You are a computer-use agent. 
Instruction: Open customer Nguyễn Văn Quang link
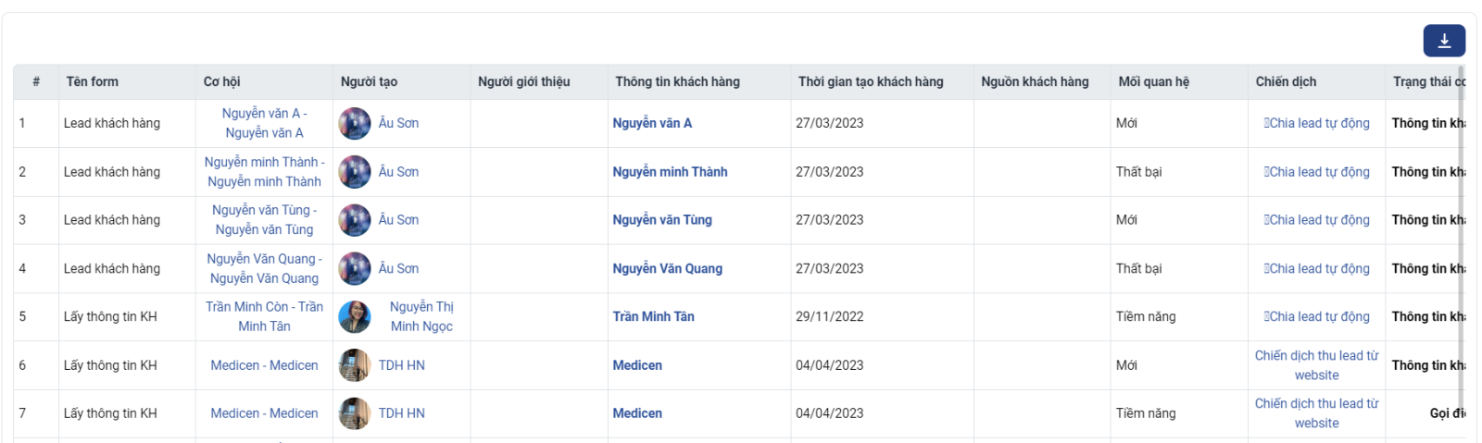[667, 268]
